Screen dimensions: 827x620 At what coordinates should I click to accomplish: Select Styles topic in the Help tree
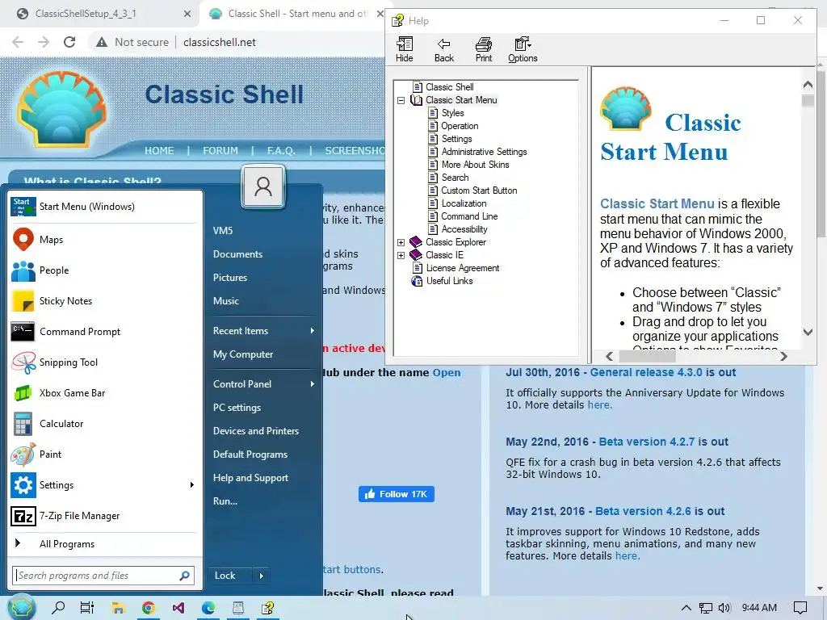click(452, 113)
